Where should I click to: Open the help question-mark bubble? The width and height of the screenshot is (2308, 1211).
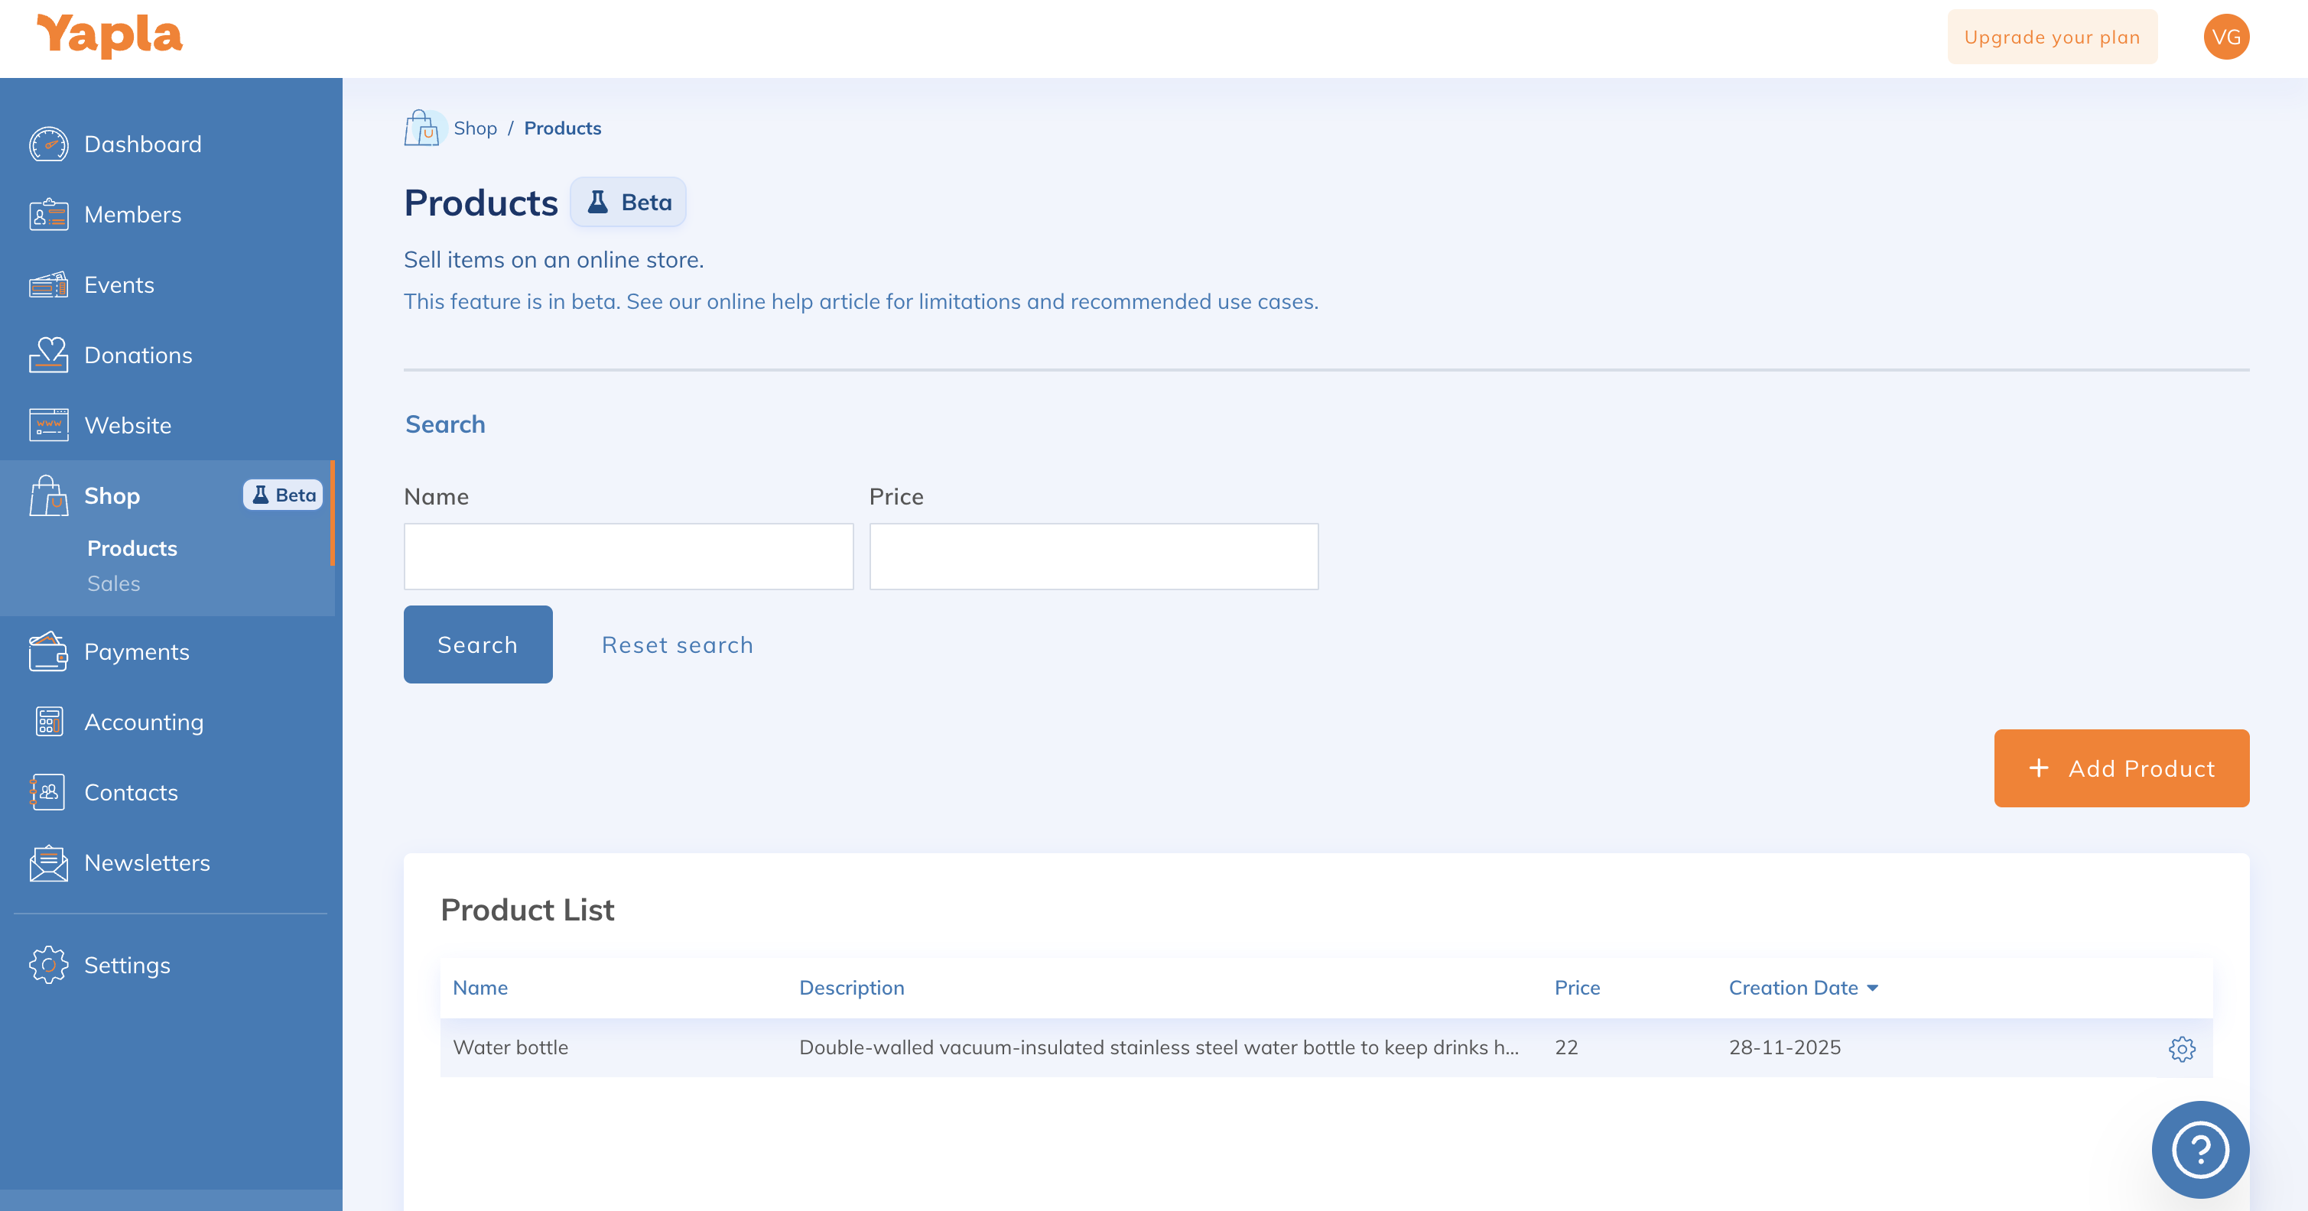pyautogui.click(x=2199, y=1149)
